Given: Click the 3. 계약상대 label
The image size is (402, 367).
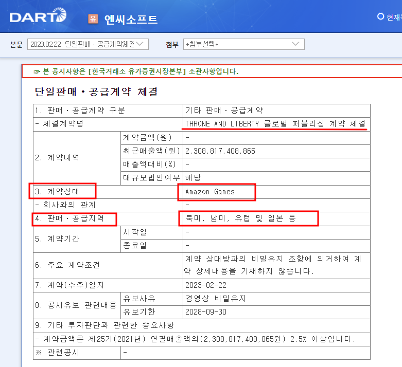Looking at the screenshot, I should 57,192.
